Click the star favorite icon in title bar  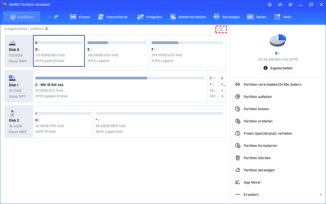point(270,5)
